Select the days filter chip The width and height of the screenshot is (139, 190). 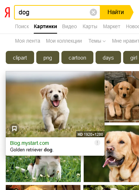point(108,57)
